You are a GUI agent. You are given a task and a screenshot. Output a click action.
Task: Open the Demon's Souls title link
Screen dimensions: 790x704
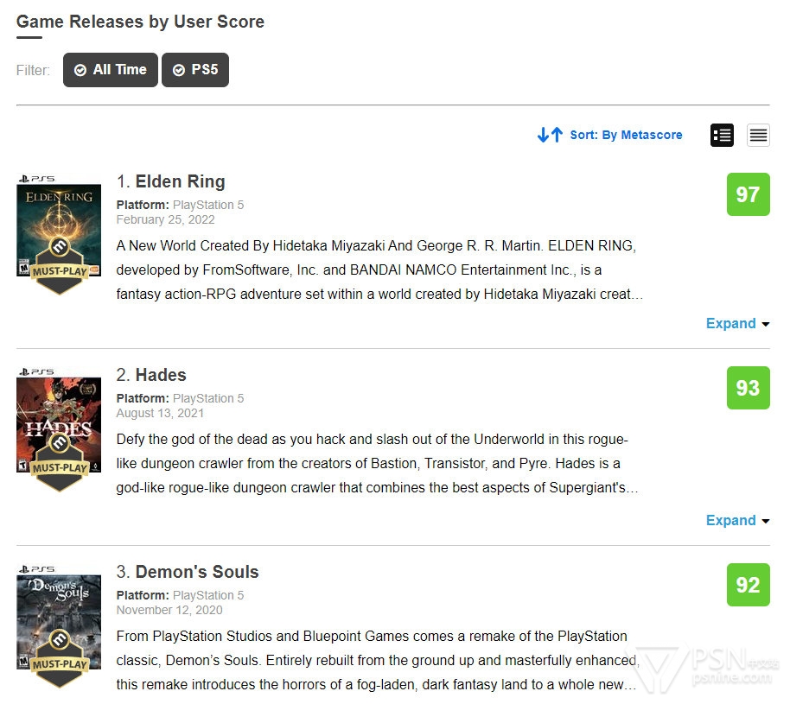coord(197,572)
